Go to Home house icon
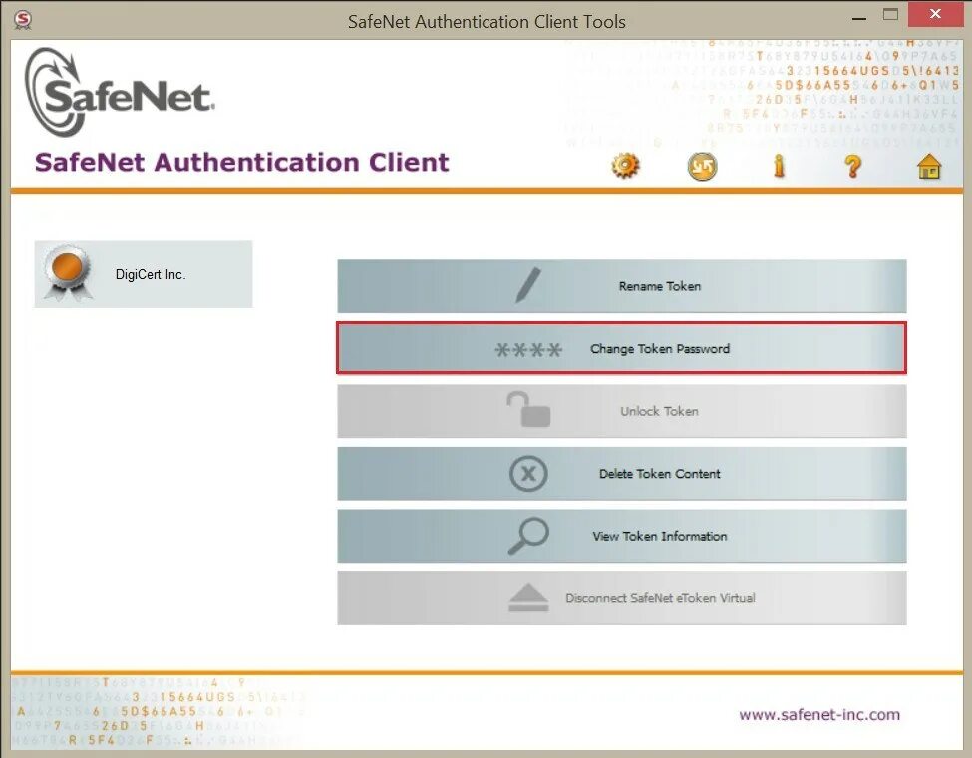Viewport: 972px width, 758px height. tap(928, 167)
